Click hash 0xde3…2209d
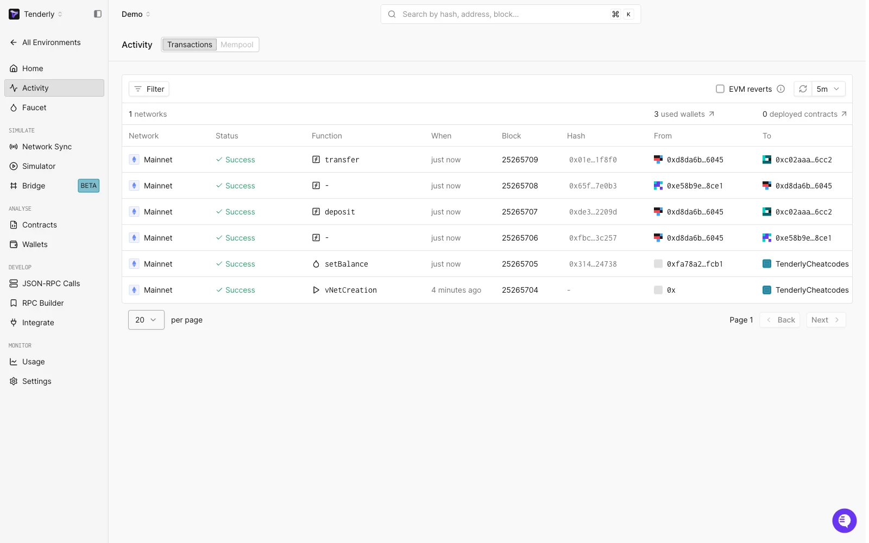Screen dimensions: 869x543 [593, 212]
